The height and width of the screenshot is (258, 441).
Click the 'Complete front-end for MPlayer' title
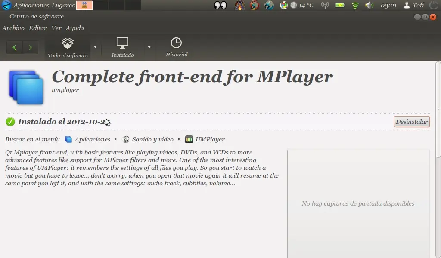[x=192, y=77]
